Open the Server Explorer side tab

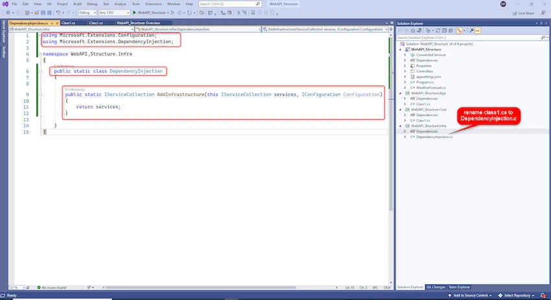4,32
